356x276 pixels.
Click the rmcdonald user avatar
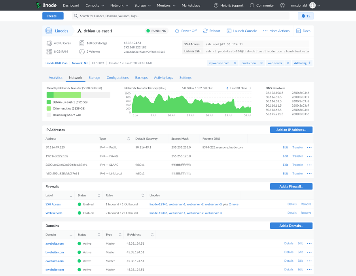coord(312,5)
